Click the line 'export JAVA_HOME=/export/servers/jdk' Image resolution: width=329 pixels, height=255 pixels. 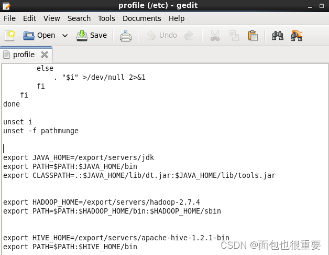(79, 157)
